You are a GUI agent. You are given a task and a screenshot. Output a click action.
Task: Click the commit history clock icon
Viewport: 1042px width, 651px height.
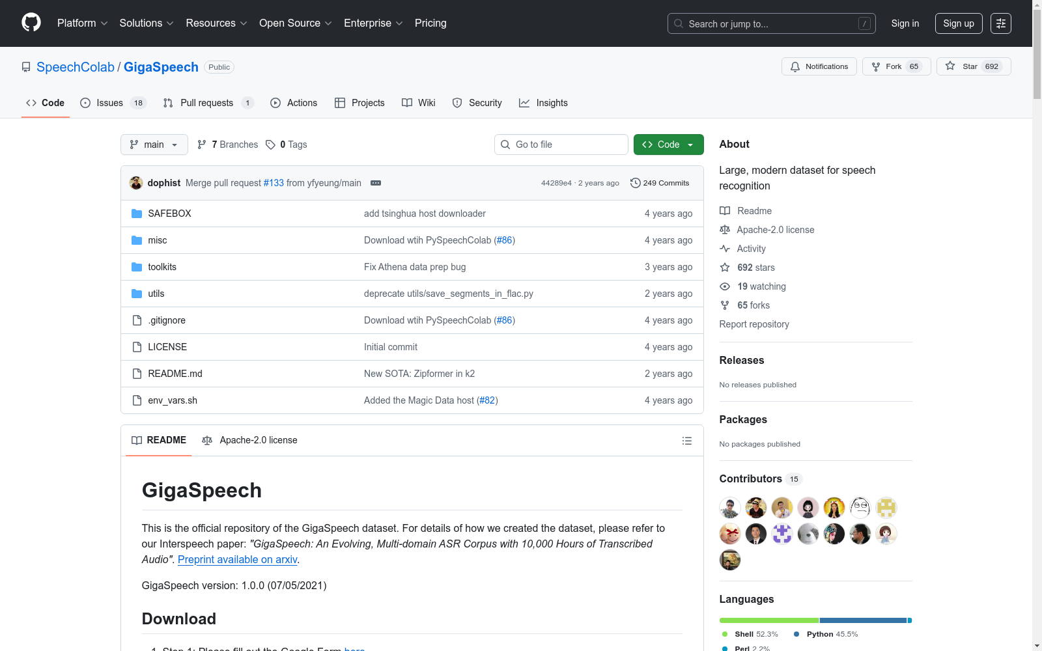pos(635,183)
